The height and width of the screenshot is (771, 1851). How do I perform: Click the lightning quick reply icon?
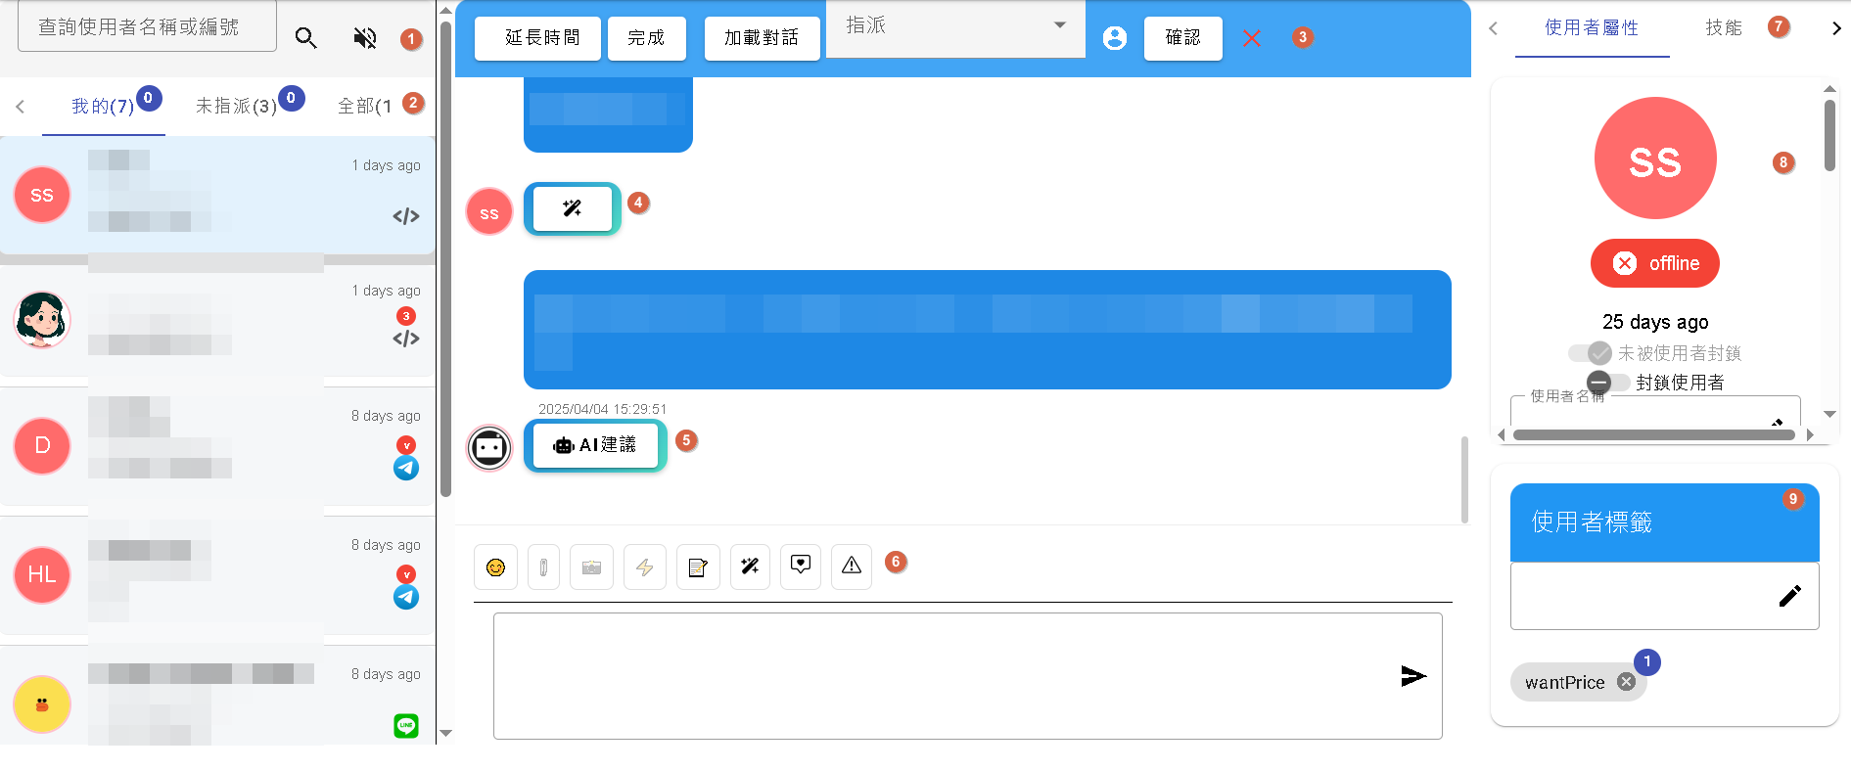(644, 567)
